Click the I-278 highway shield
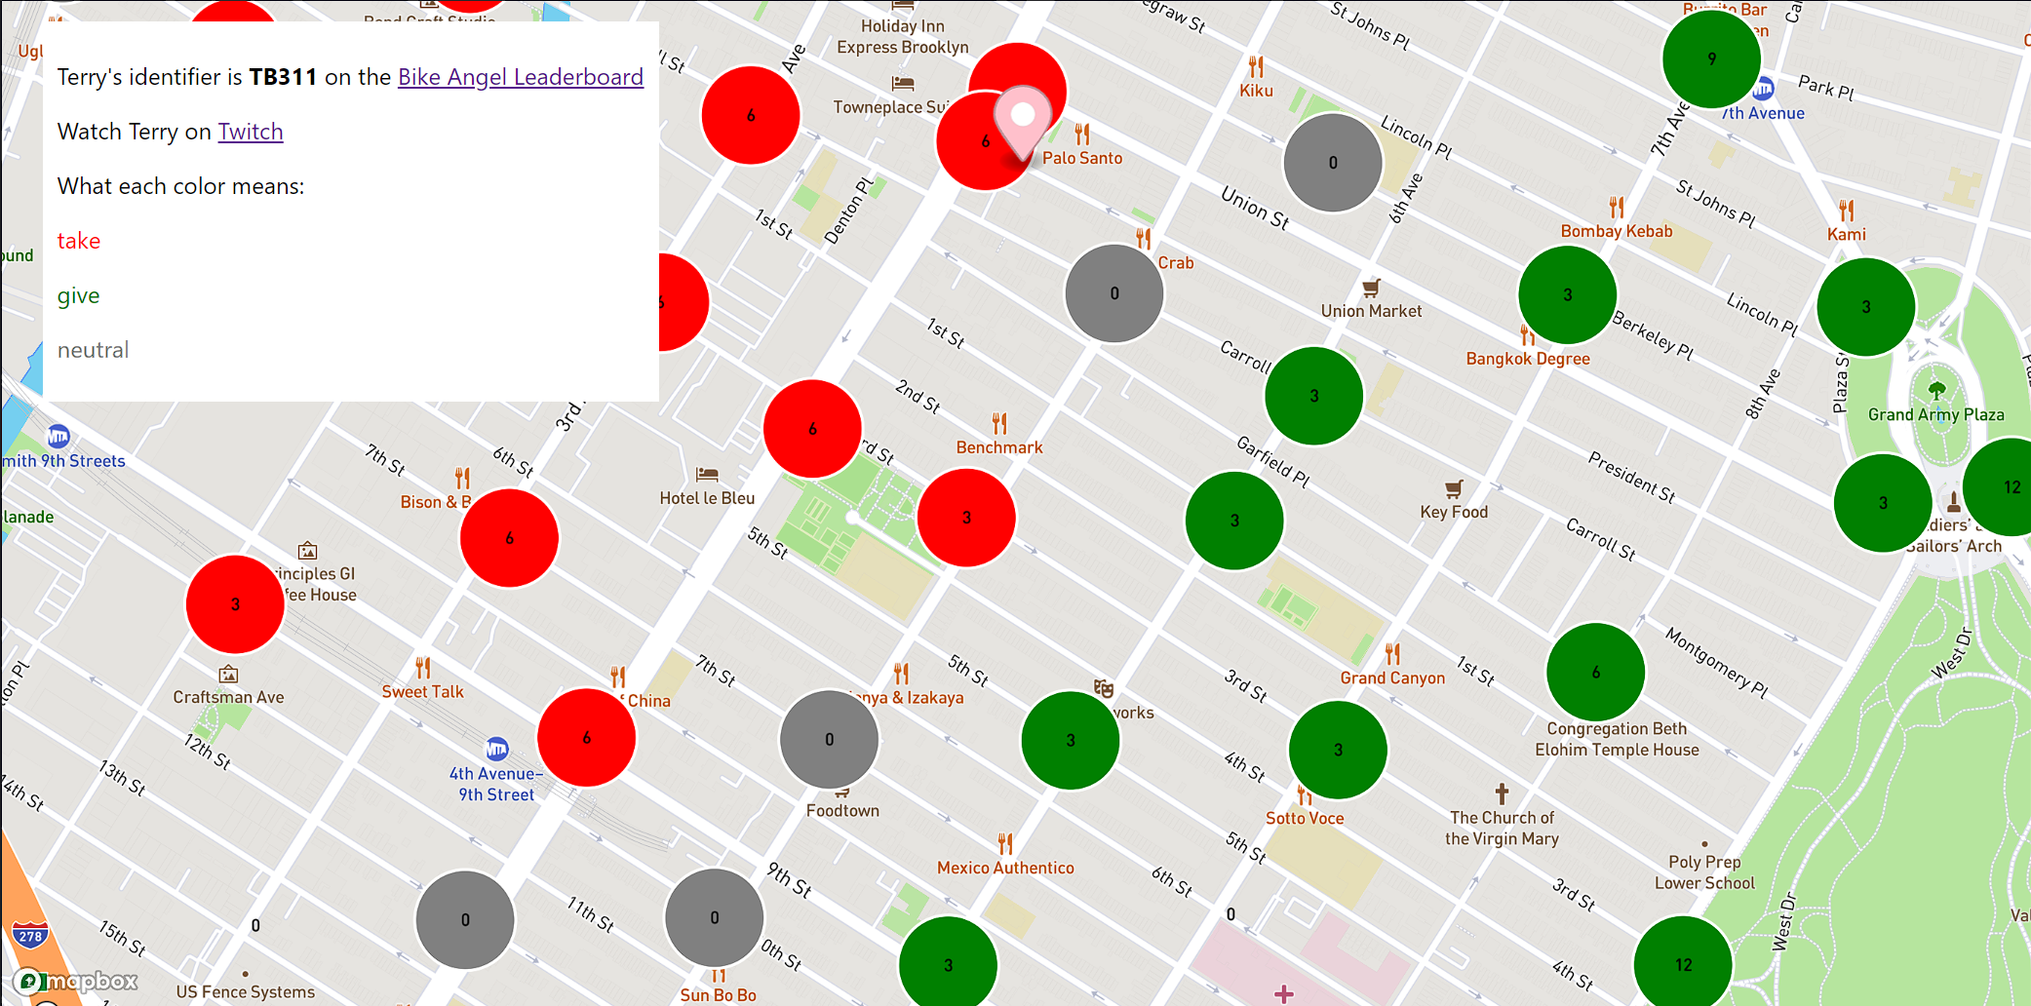The width and height of the screenshot is (2031, 1006). point(30,936)
